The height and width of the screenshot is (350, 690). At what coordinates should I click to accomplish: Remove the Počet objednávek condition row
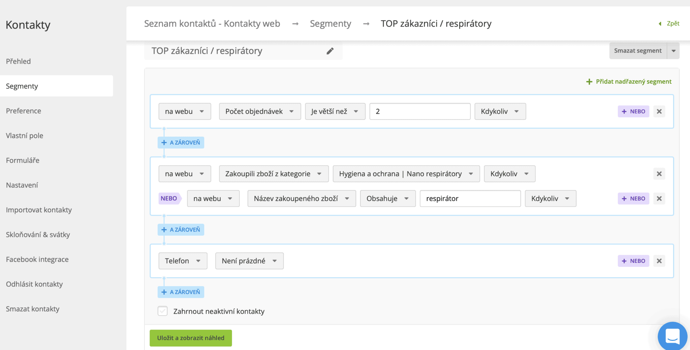point(659,111)
